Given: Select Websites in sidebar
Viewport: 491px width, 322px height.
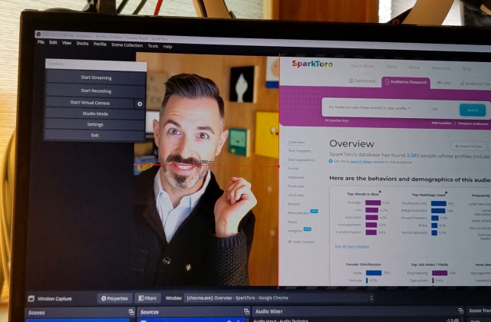Looking at the screenshot, I should pyautogui.click(x=296, y=177).
